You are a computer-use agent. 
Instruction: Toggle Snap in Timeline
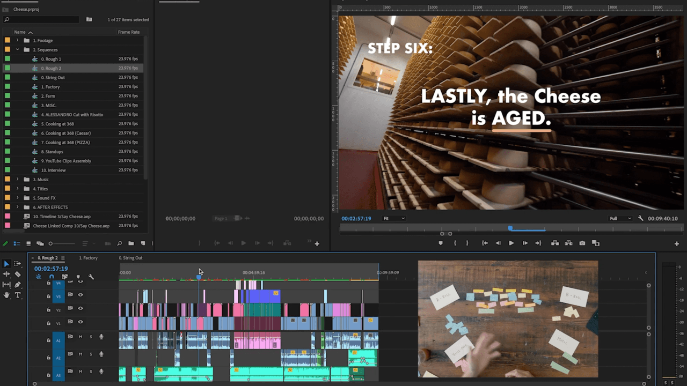point(52,277)
